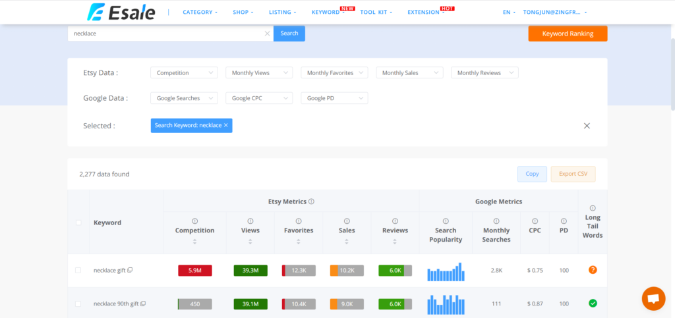This screenshot has width=675, height=318.
Task: Click the orange question mark long-tail icon
Action: (x=593, y=270)
